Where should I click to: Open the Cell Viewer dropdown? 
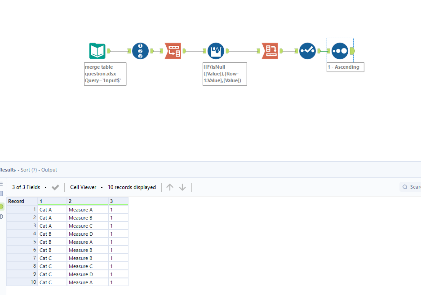[86, 187]
